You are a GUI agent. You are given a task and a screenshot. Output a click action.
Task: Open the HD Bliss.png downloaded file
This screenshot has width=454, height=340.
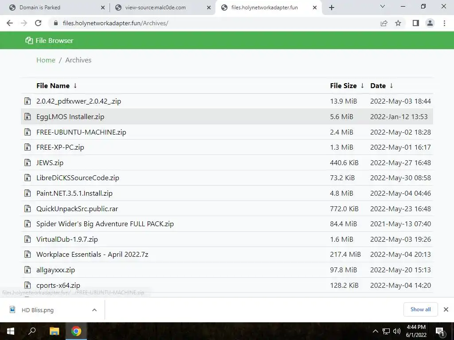tap(38, 310)
